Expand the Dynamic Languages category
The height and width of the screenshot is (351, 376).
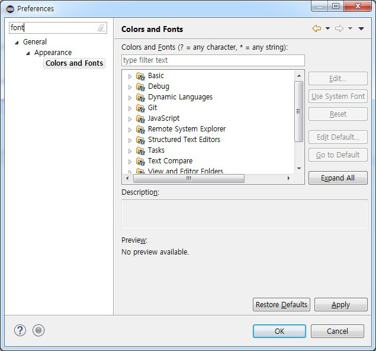click(130, 98)
